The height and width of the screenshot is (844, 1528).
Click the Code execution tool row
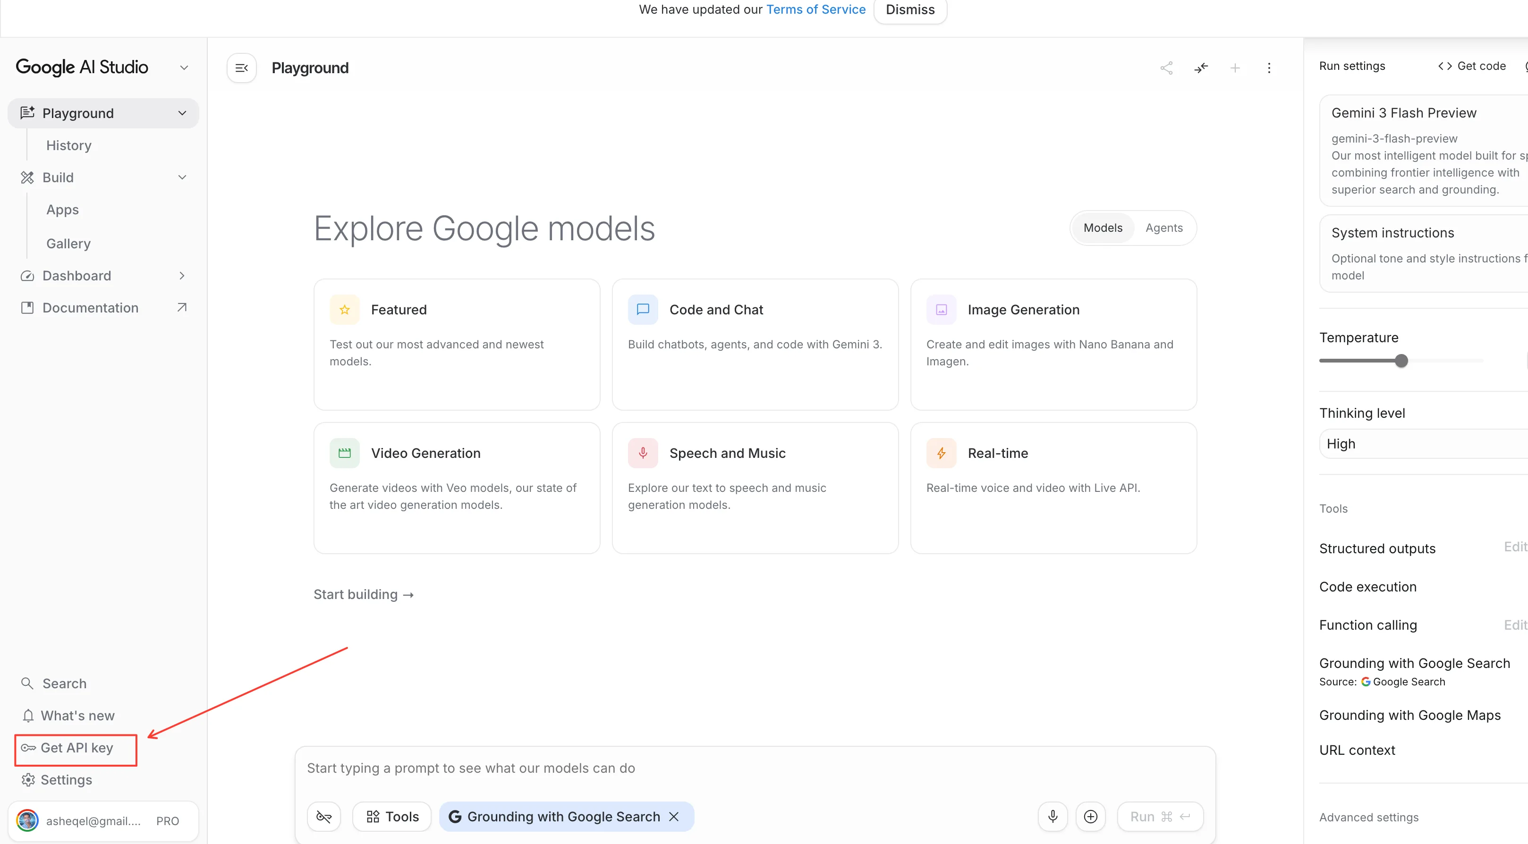pyautogui.click(x=1424, y=587)
